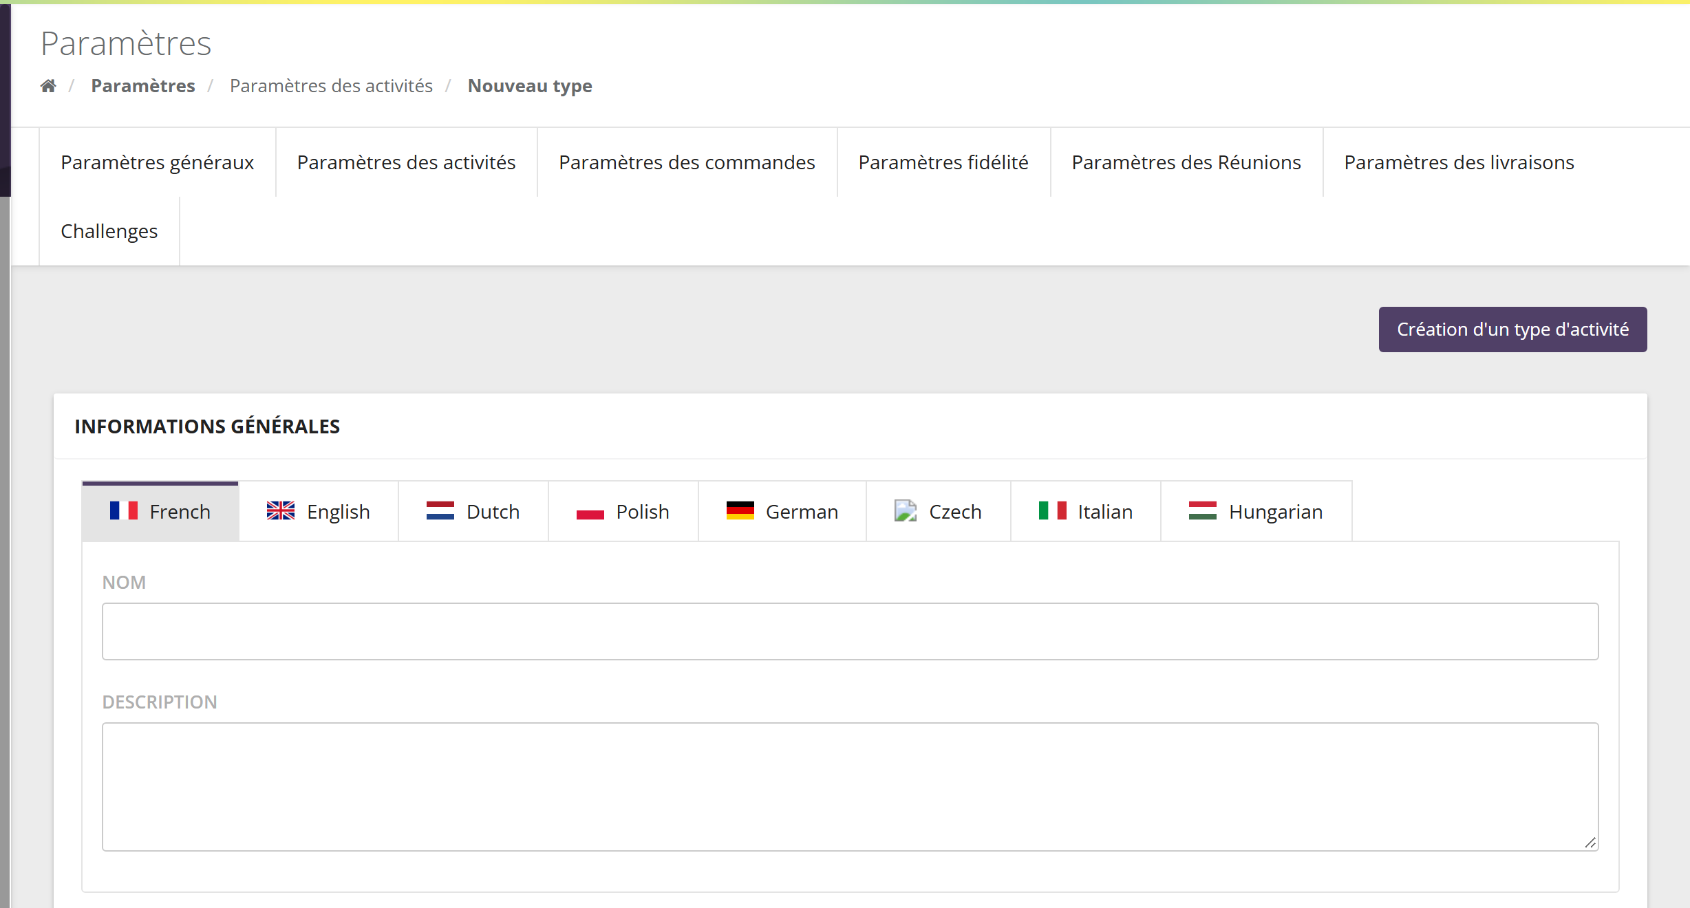Open the German language tab

click(782, 511)
